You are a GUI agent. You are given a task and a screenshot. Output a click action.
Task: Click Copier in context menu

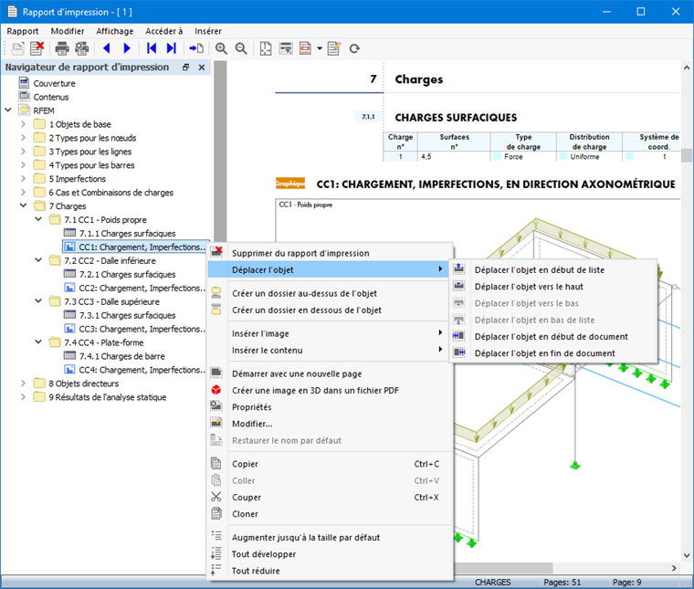(x=331, y=464)
